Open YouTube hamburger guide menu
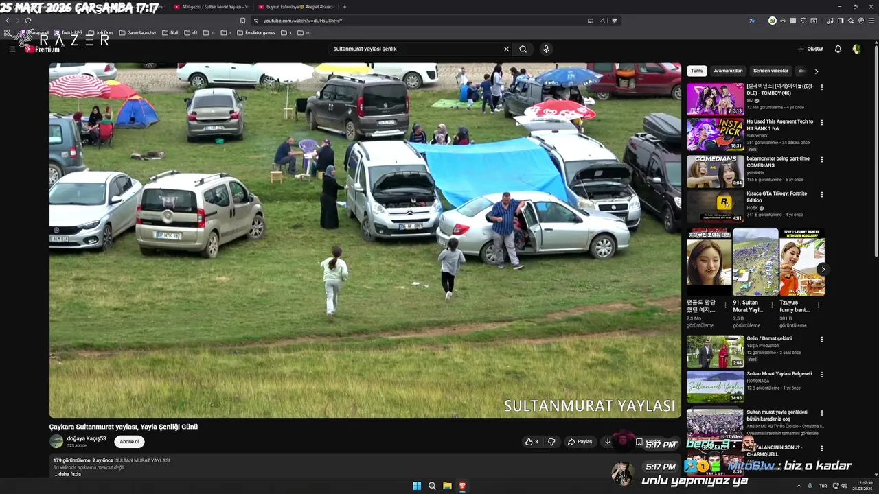 coord(12,49)
